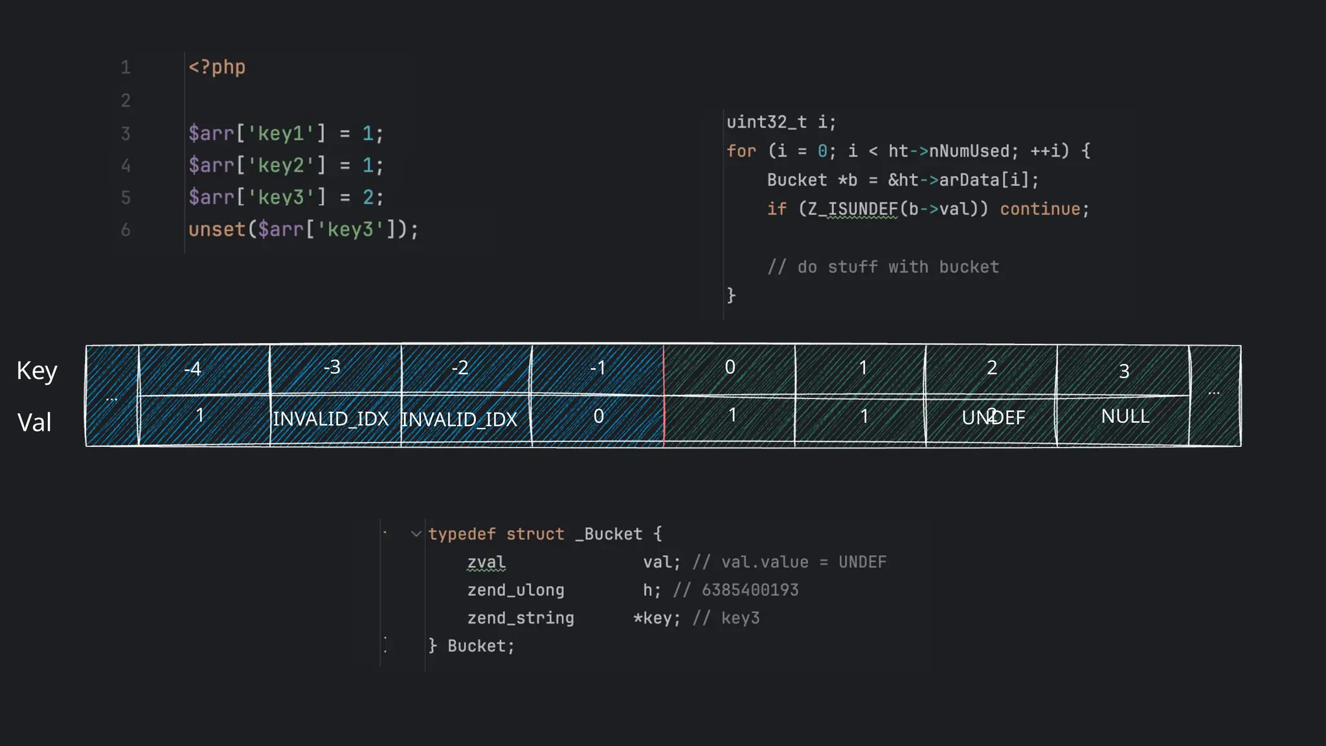Click the unset($arr['key3']) code line
Screen dimensions: 1326x746
tap(303, 230)
